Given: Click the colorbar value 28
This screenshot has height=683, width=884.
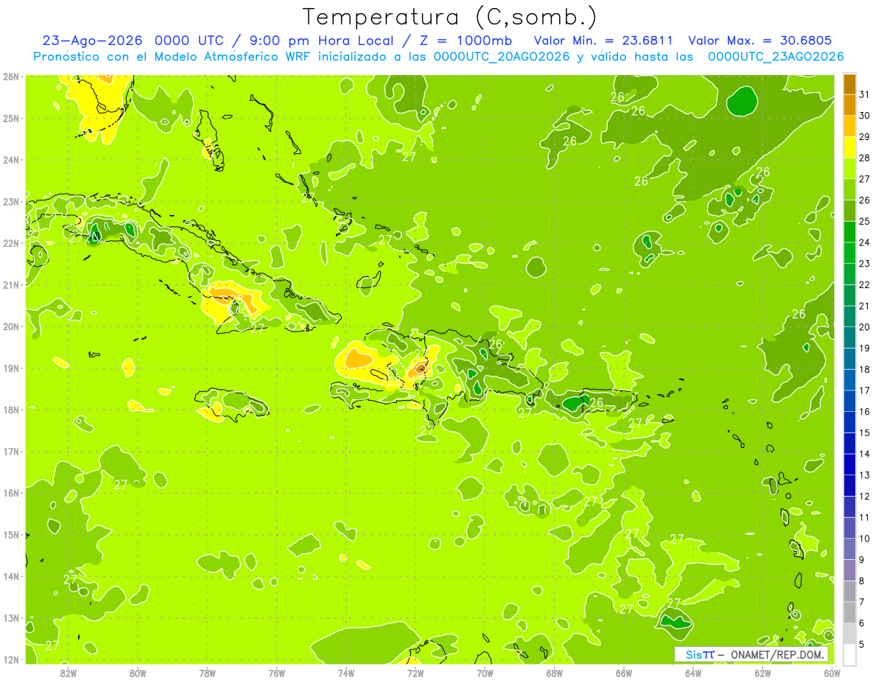Looking at the screenshot, I should click(x=864, y=158).
